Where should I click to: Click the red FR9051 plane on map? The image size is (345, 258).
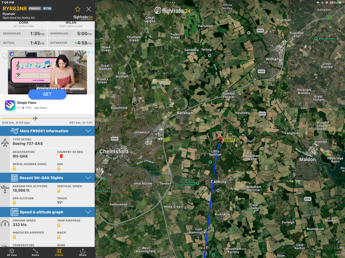click(x=220, y=139)
